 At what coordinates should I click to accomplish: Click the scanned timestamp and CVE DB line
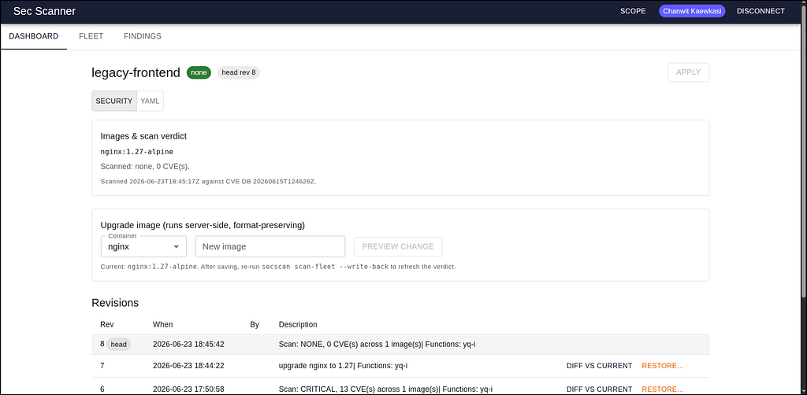[208, 181]
